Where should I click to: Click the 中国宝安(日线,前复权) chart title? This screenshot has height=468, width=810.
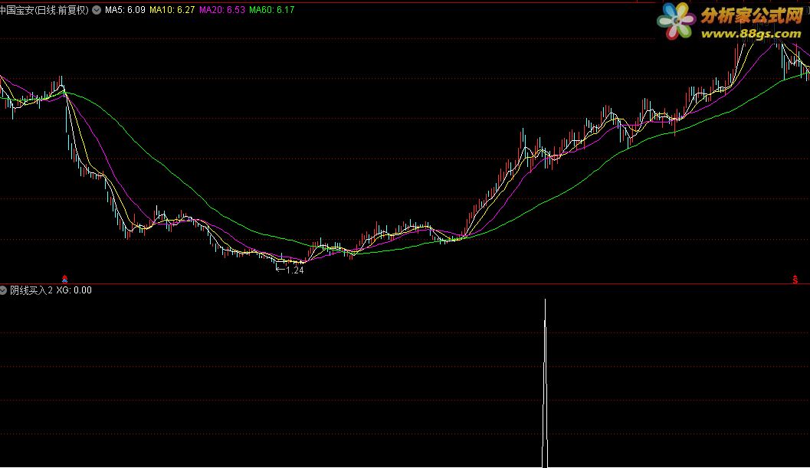[44, 10]
